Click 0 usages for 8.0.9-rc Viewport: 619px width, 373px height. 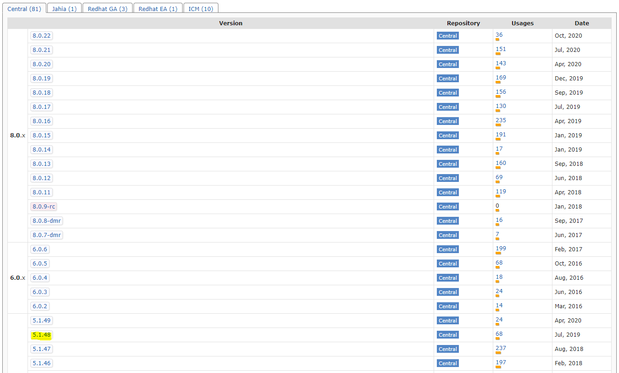497,206
